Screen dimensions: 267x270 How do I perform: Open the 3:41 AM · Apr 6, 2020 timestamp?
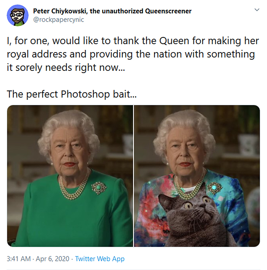[x=38, y=259]
